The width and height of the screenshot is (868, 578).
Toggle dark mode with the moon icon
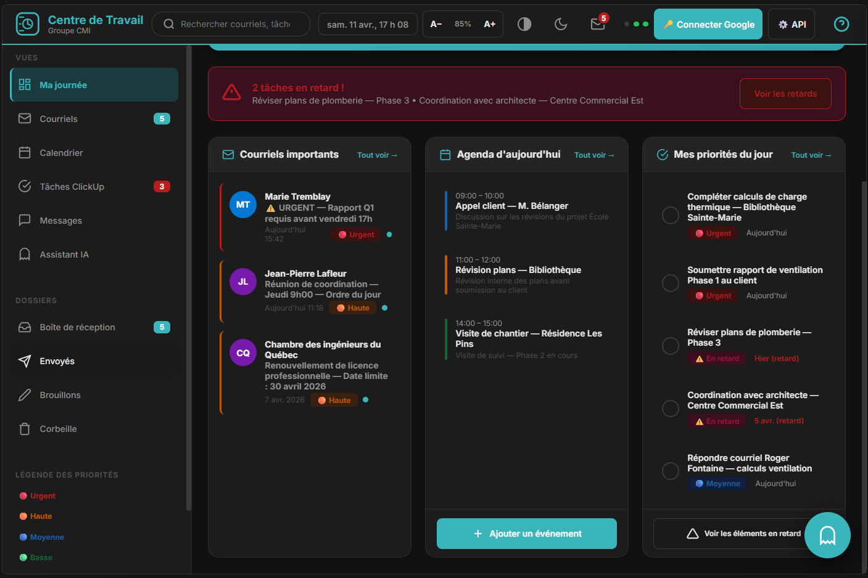pyautogui.click(x=561, y=24)
